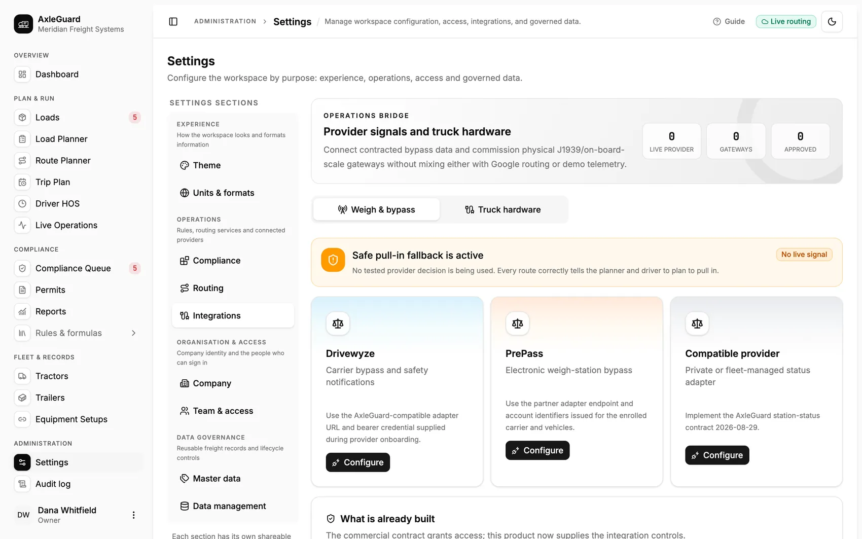This screenshot has height=539, width=862.
Task: Configure the PrePass provider
Action: point(537,450)
